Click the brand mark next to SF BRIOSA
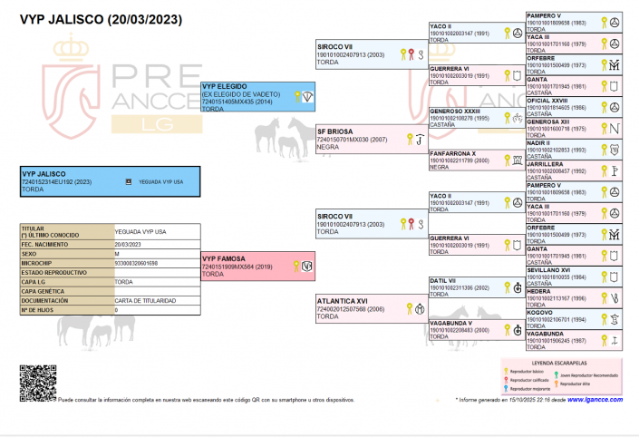639x437 pixels. (419, 139)
